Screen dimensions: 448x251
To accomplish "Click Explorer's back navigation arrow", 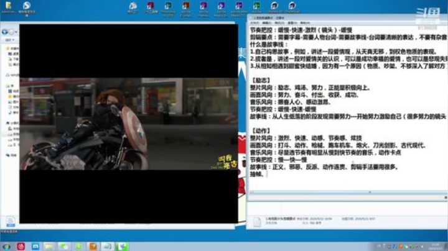I will 4,32.
